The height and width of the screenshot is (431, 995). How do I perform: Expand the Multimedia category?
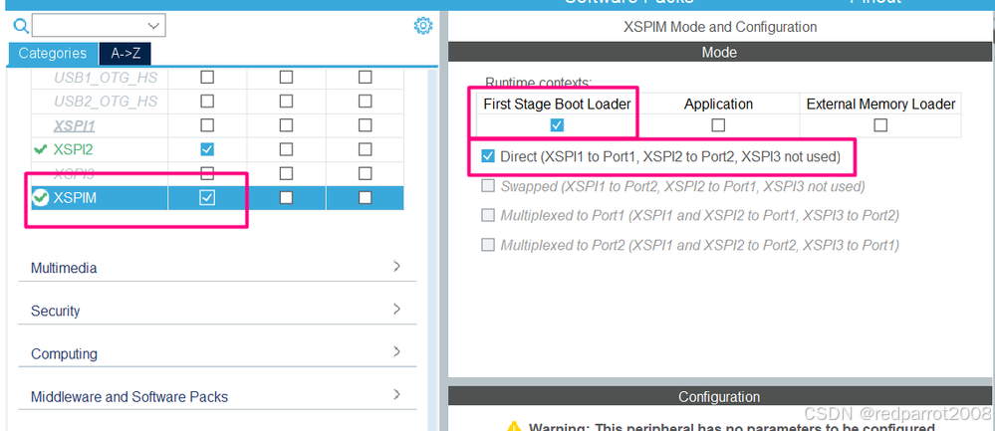click(217, 268)
